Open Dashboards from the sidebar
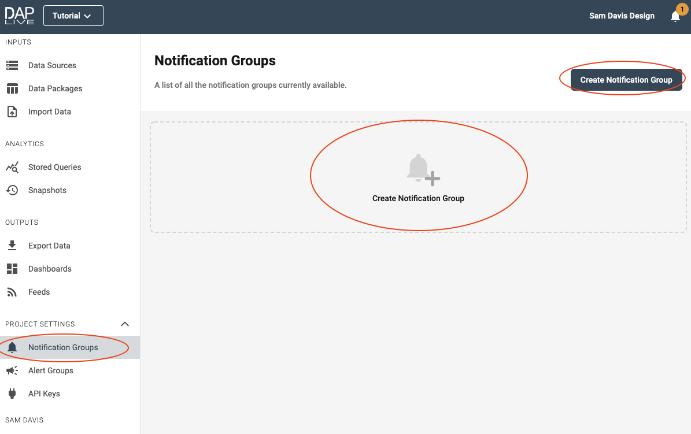Image resolution: width=691 pixels, height=434 pixels. [x=50, y=269]
